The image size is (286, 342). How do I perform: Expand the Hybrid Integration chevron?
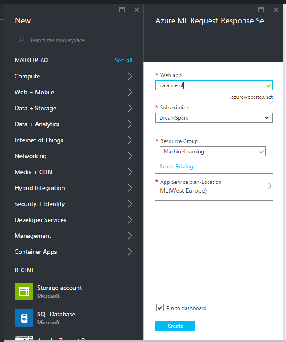pos(129,188)
